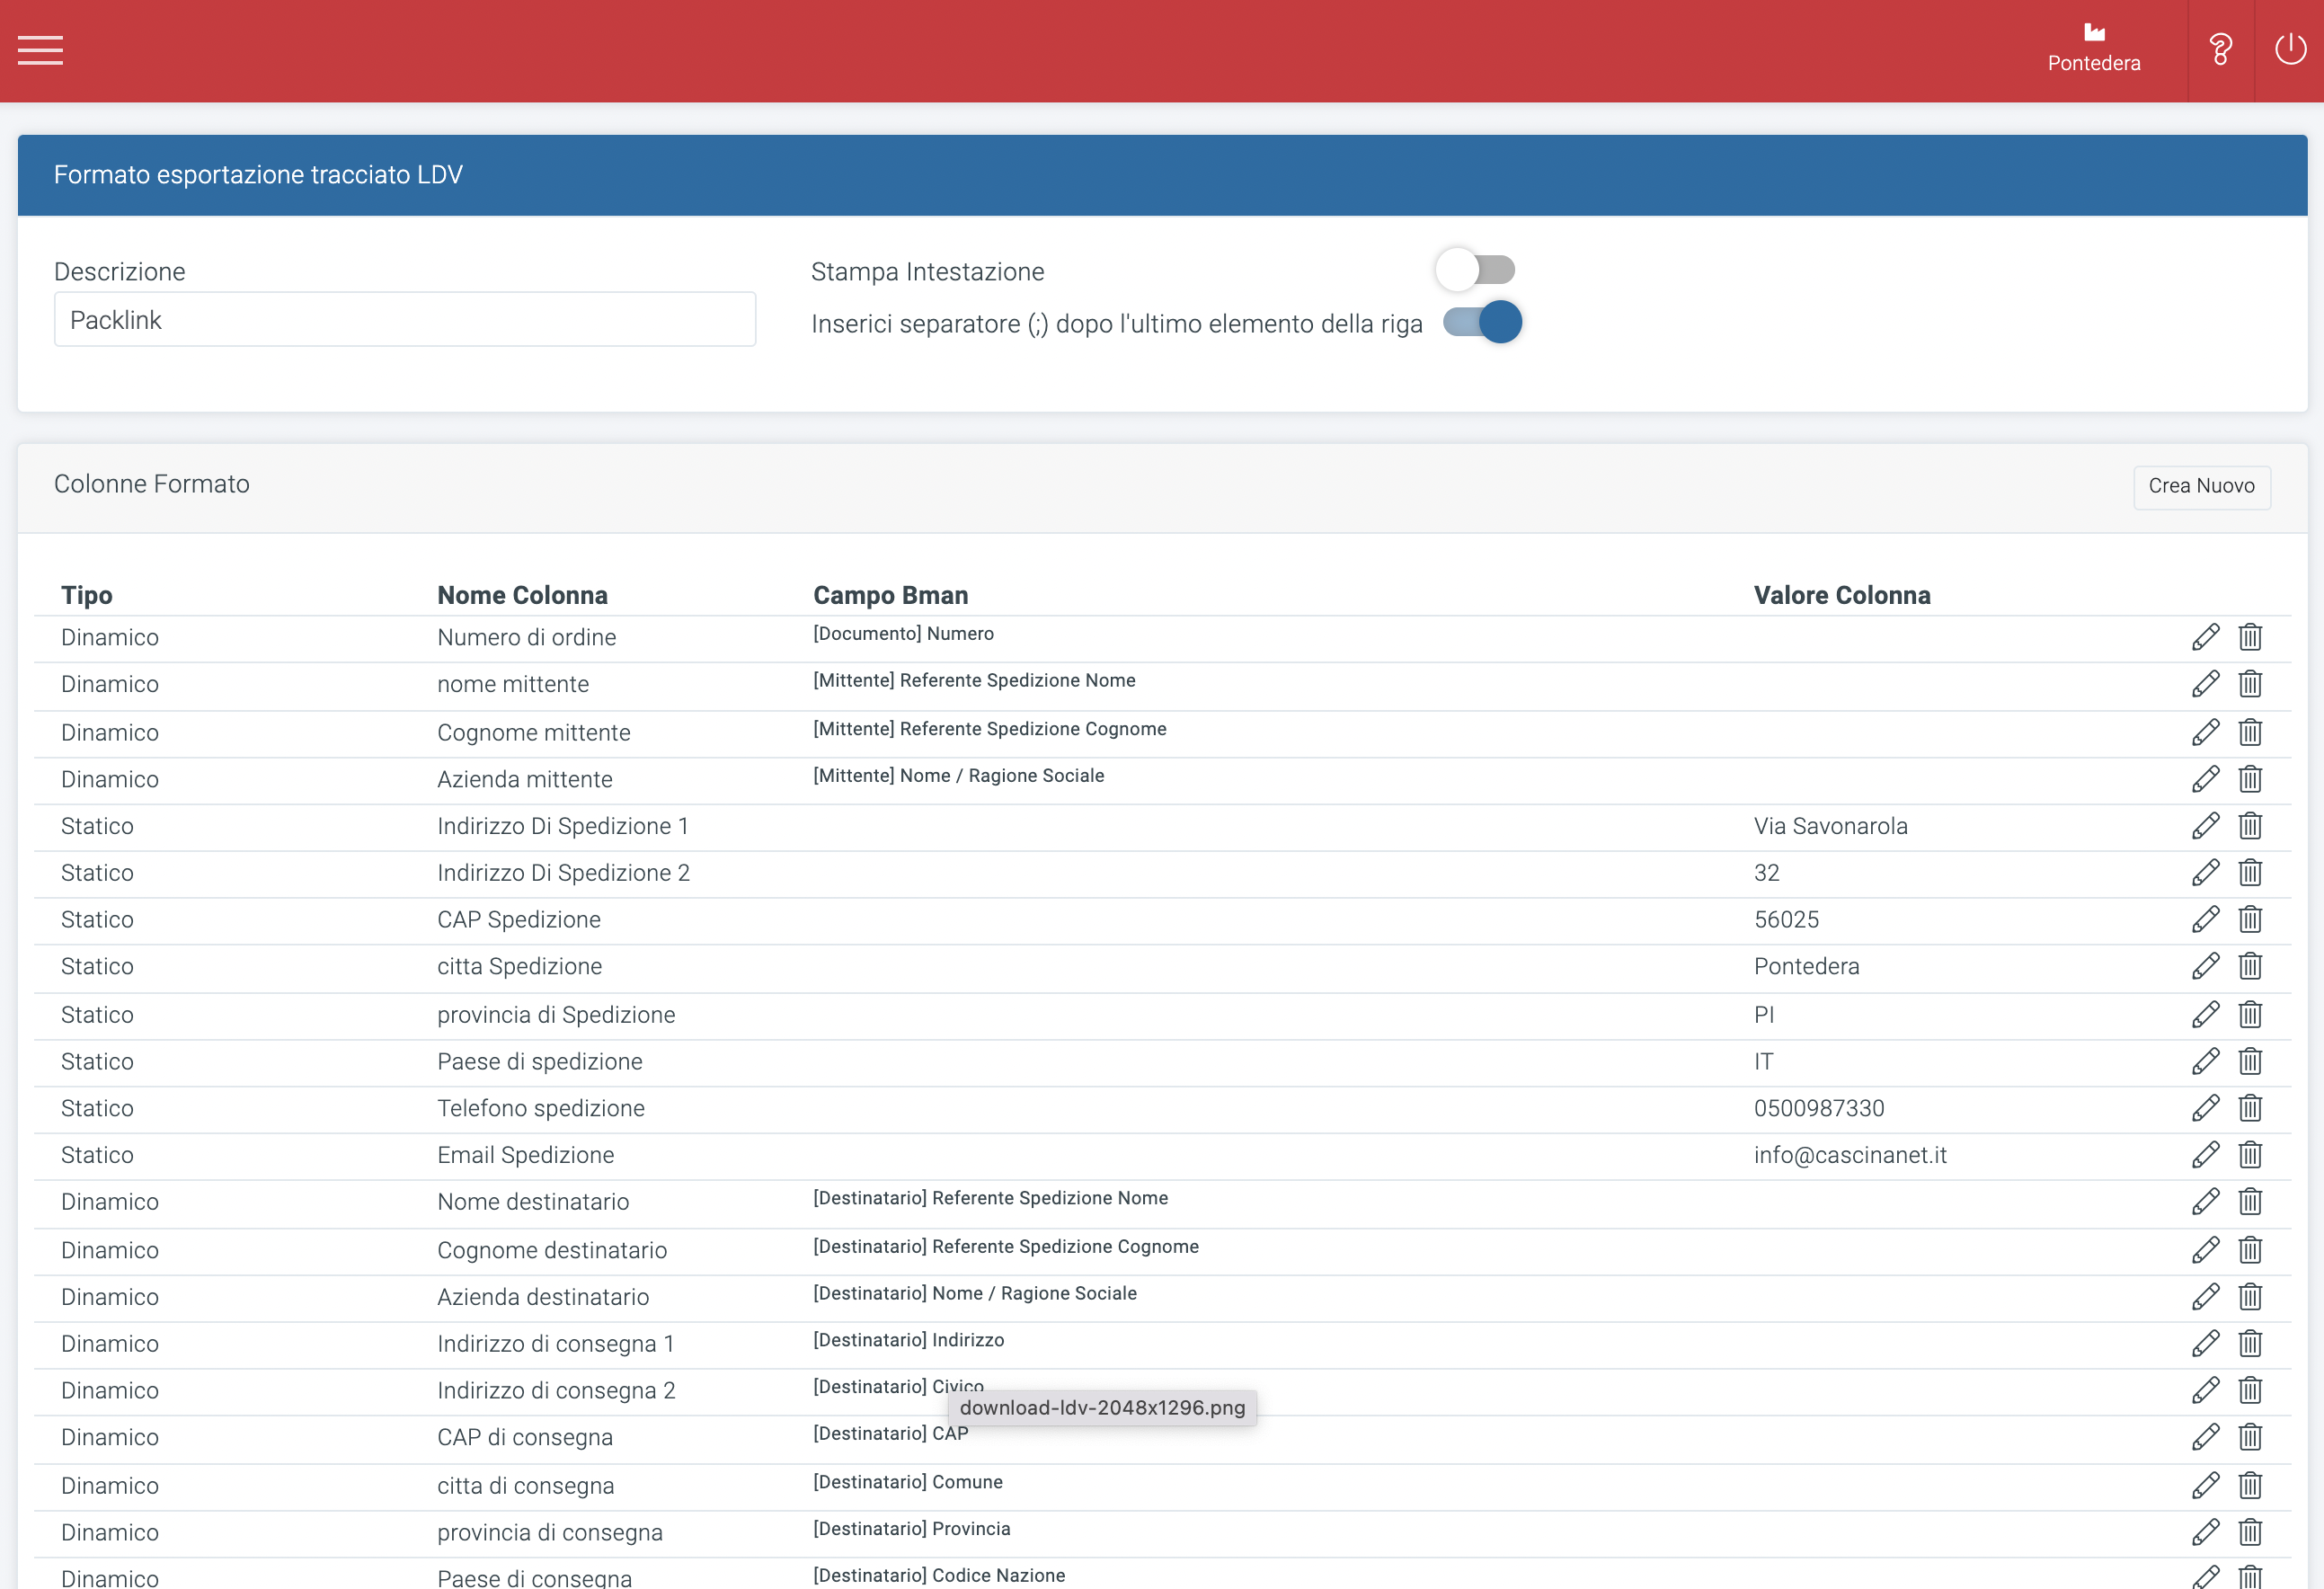
Task: Delete the Email Spedizione row
Action: click(2250, 1156)
